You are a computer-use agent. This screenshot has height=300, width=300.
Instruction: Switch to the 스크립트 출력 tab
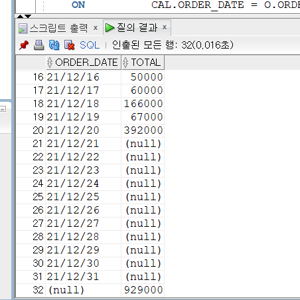(58, 28)
